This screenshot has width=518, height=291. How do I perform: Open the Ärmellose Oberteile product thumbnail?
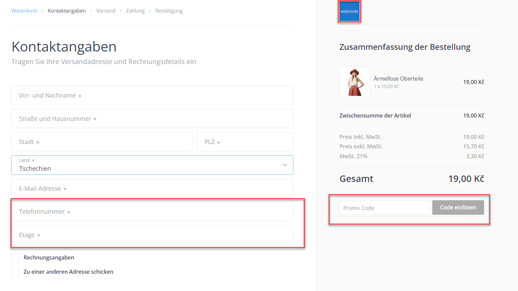point(355,82)
